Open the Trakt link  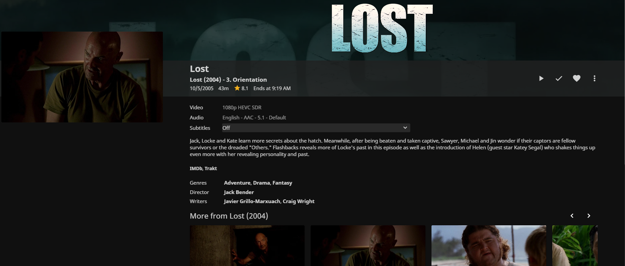[x=211, y=168]
